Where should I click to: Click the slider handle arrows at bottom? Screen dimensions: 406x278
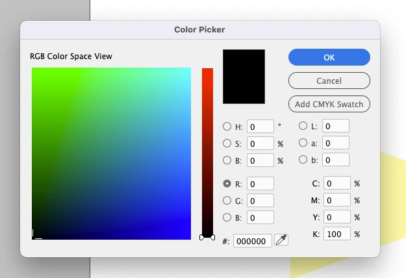tap(207, 237)
